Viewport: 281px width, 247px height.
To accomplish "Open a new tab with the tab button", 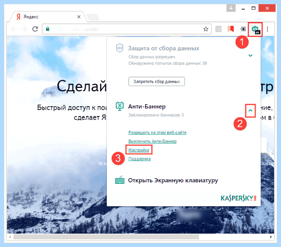I will (x=93, y=17).
